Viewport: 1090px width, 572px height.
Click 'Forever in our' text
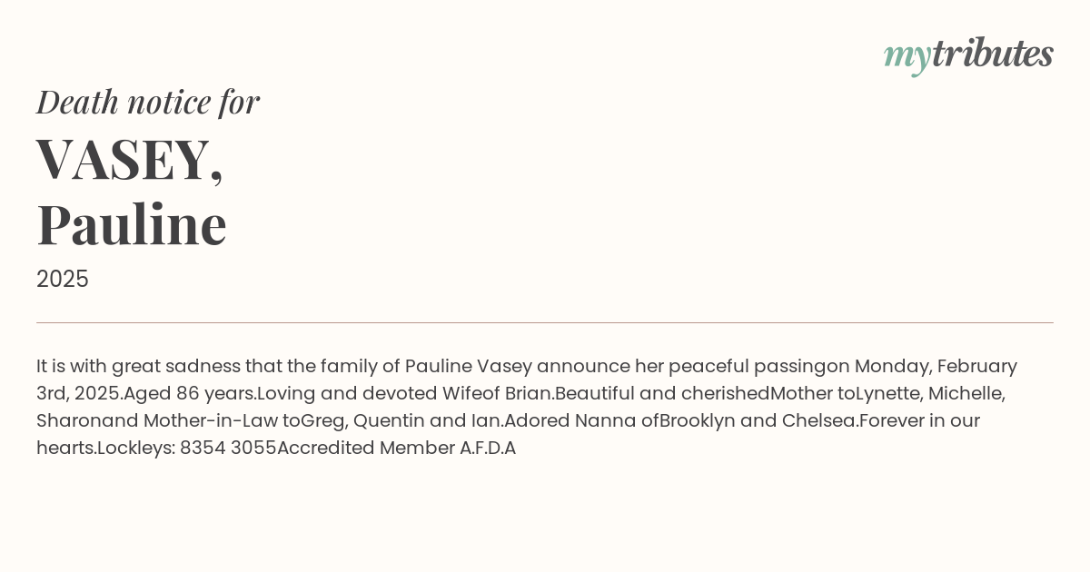[919, 420]
